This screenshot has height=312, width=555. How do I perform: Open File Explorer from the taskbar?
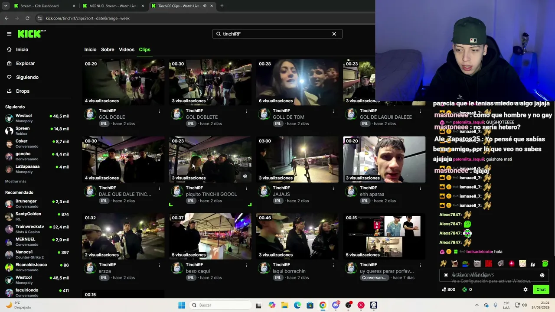pos(284,305)
